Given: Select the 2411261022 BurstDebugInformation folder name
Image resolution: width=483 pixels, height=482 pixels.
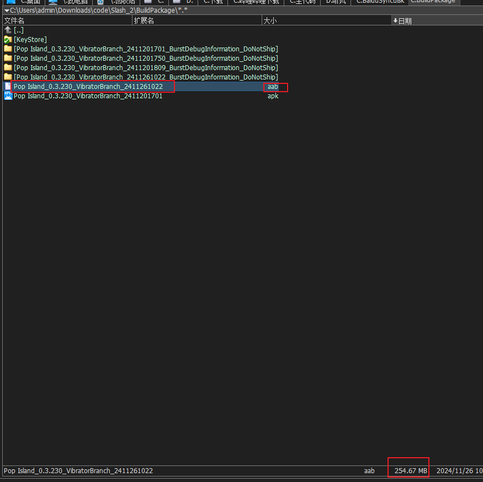Looking at the screenshot, I should [x=146, y=77].
